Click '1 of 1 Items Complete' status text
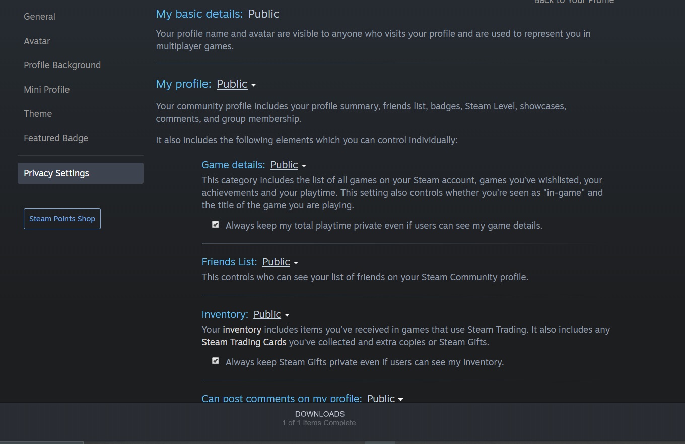 pos(319,423)
